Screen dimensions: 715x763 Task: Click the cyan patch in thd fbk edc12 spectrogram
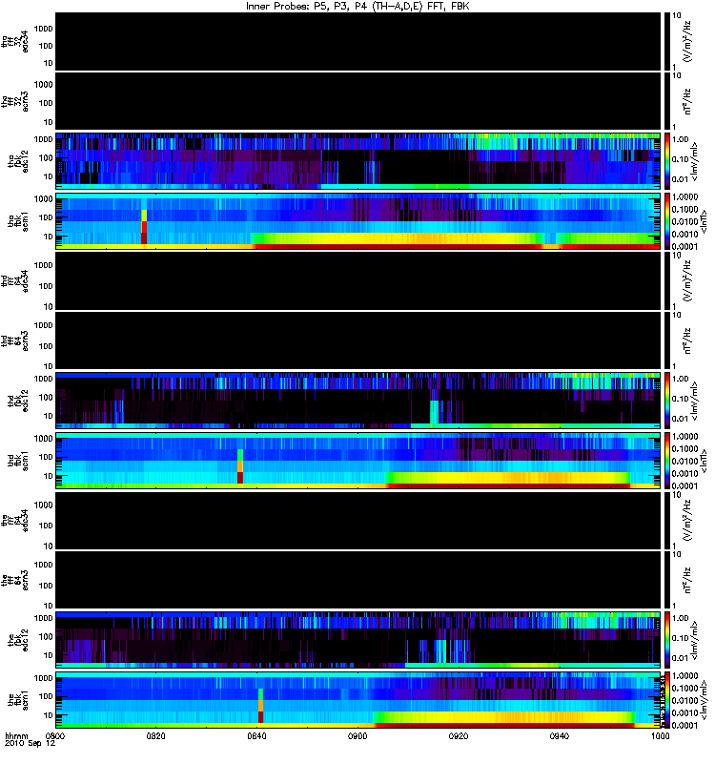[x=434, y=412]
